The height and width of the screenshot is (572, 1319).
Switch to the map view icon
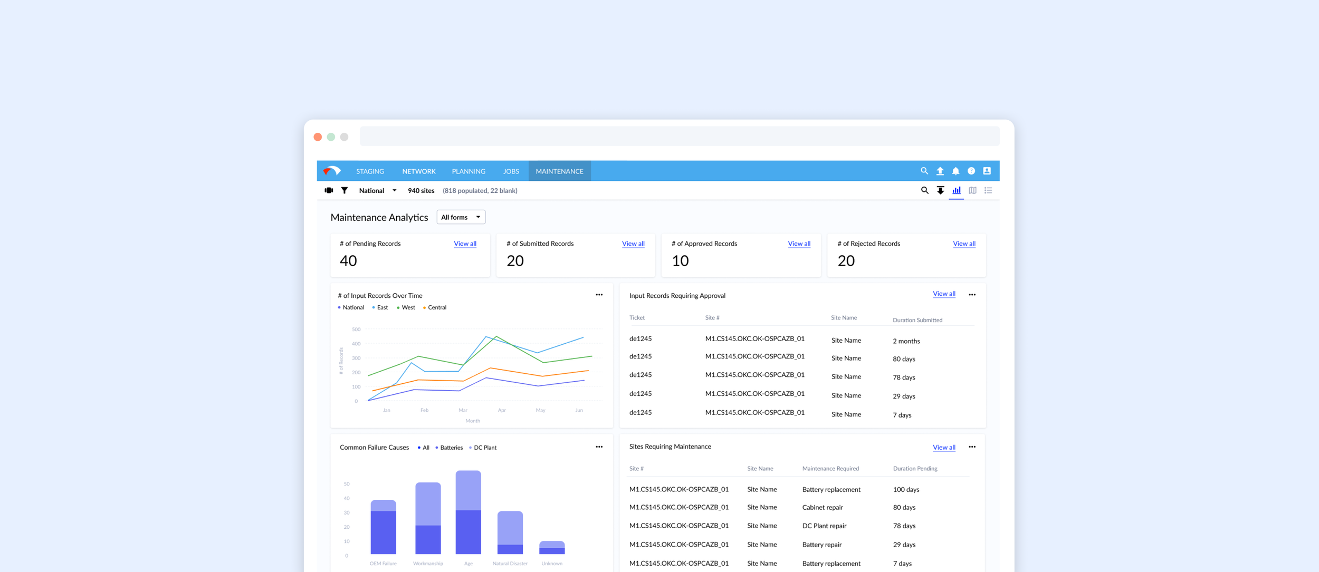click(972, 190)
